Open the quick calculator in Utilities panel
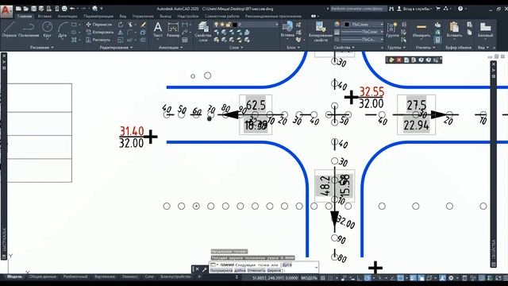 pos(437,40)
